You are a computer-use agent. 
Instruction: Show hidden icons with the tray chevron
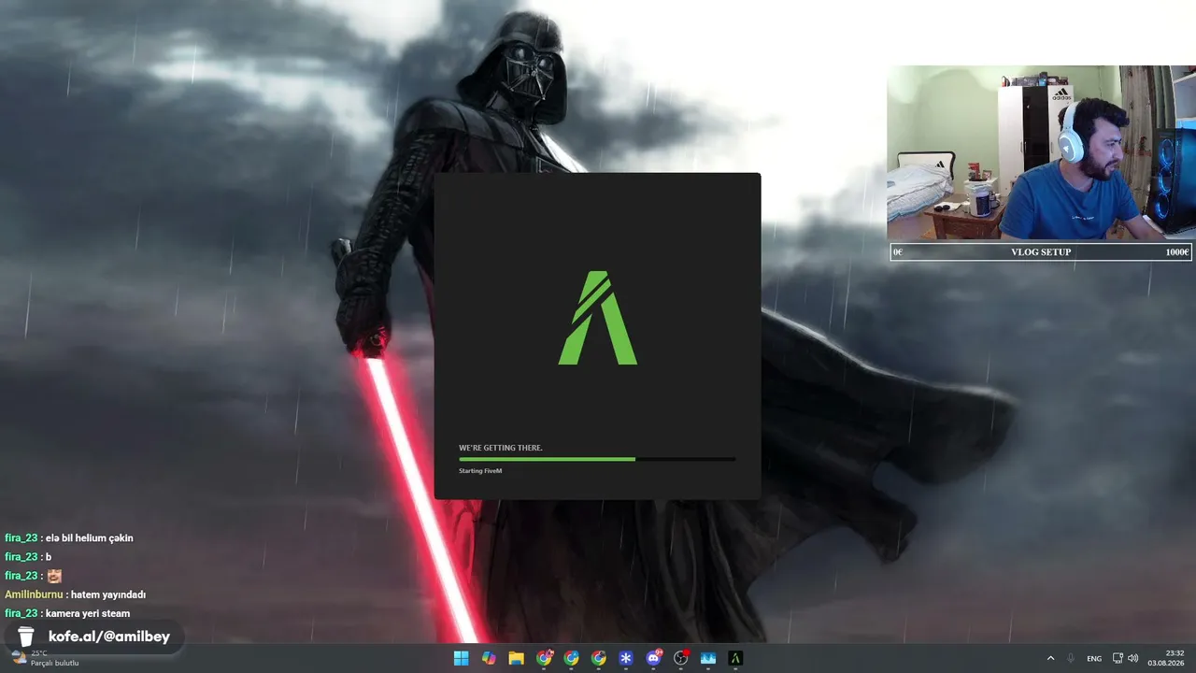point(1050,658)
